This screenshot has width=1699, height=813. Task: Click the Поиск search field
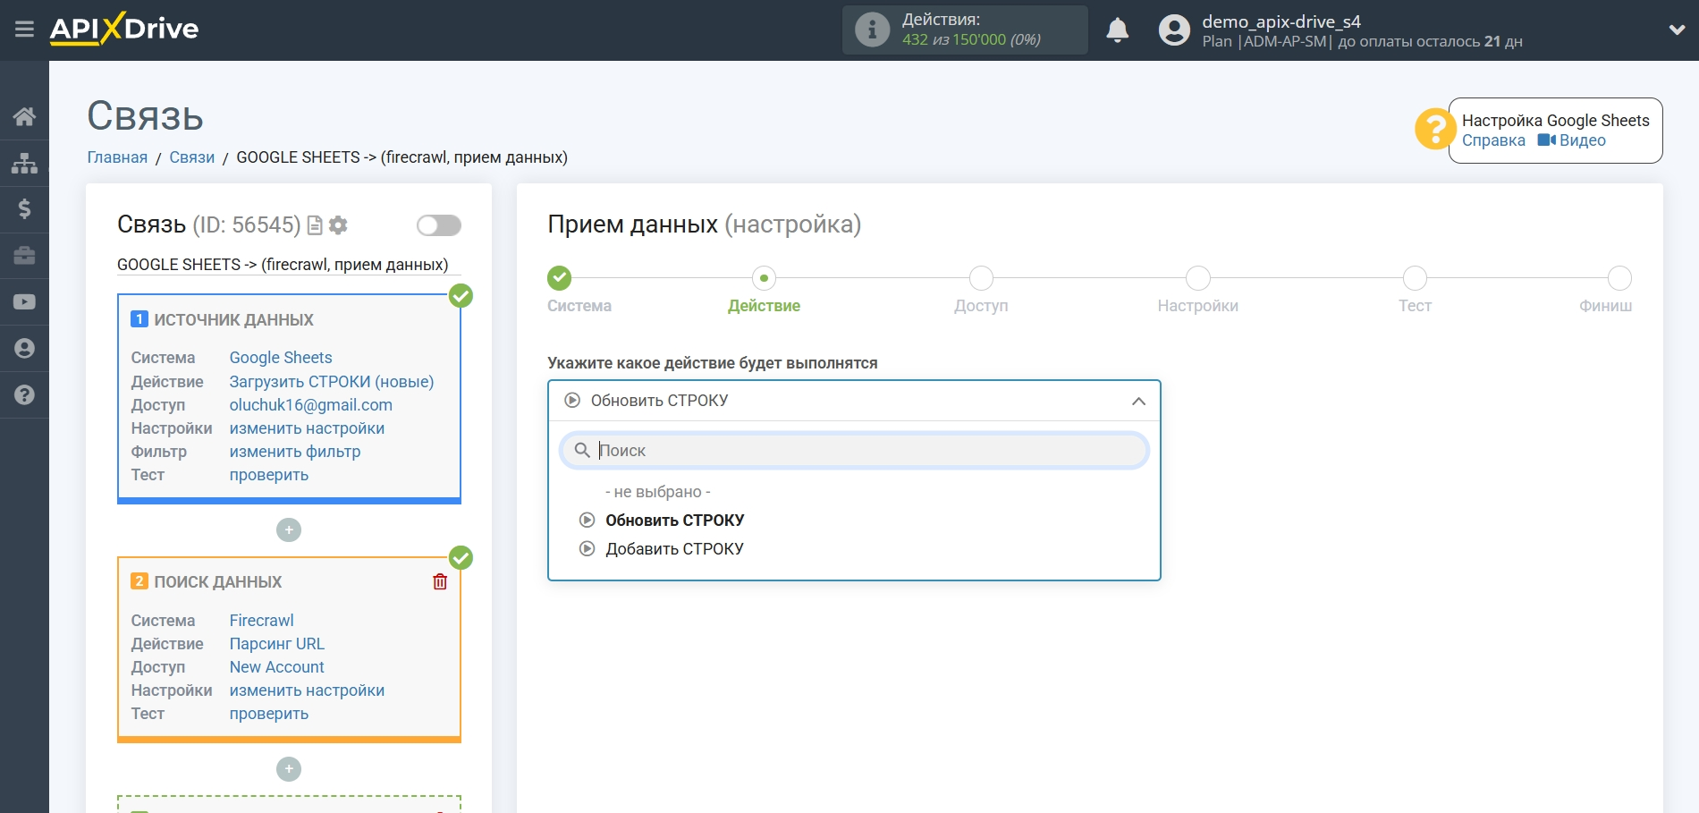[854, 451]
